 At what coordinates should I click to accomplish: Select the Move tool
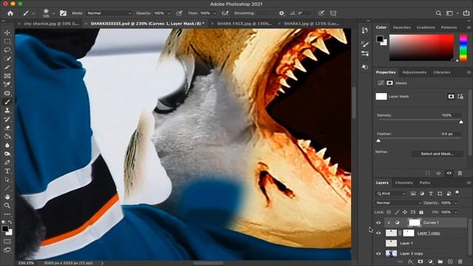pyautogui.click(x=7, y=33)
